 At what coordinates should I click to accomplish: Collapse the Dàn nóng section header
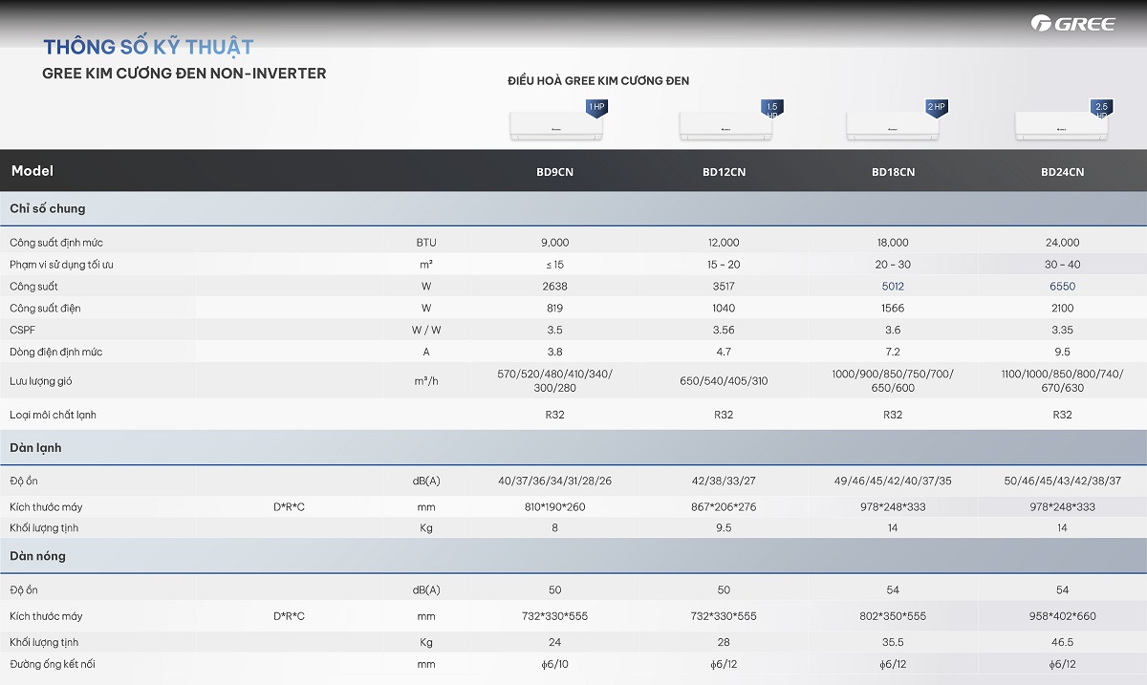point(573,555)
